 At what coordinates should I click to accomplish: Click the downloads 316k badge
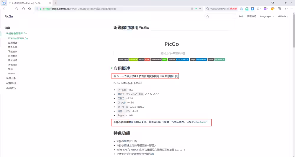(159, 60)
